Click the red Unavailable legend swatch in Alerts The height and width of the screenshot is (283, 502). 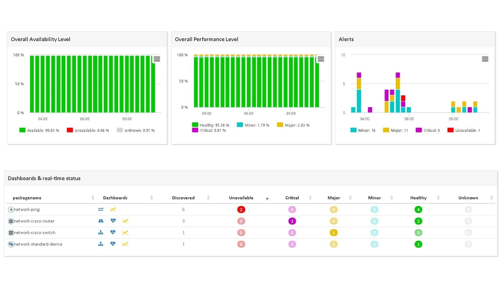pyautogui.click(x=450, y=130)
